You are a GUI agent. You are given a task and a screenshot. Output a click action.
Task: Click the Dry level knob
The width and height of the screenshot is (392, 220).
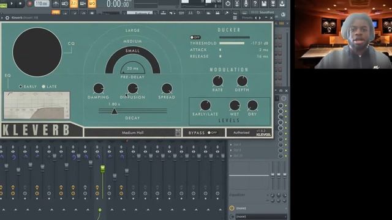(252, 106)
